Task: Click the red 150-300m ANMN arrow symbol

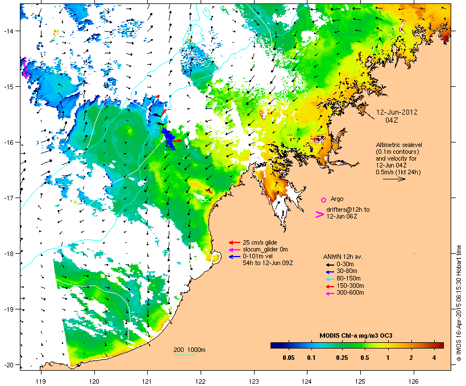Action: [x=330, y=287]
